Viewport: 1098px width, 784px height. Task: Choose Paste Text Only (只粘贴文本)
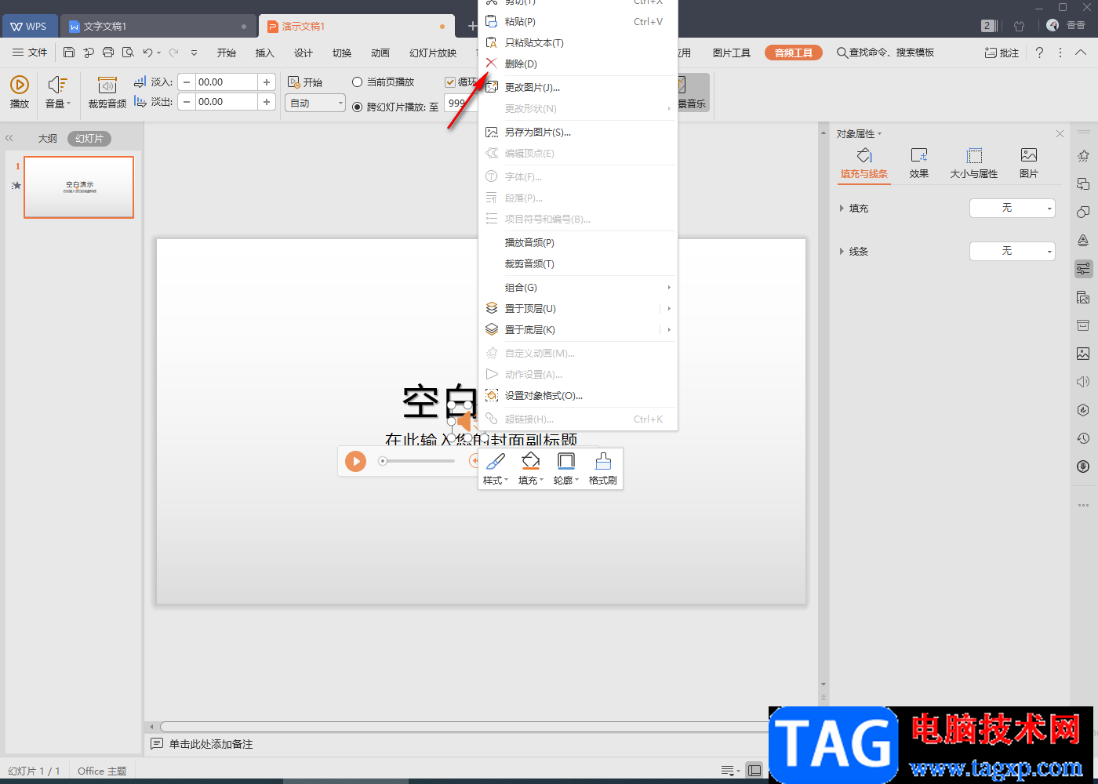(578, 43)
